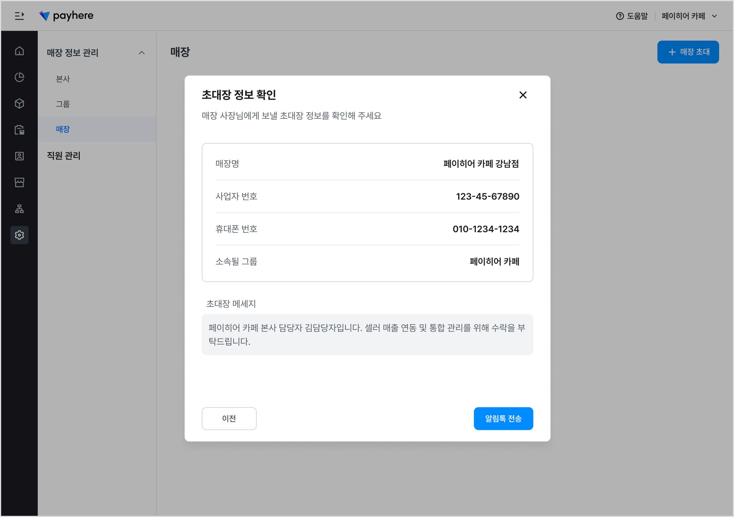Click the 초대장 메세지 text box
The height and width of the screenshot is (517, 734).
pos(367,335)
